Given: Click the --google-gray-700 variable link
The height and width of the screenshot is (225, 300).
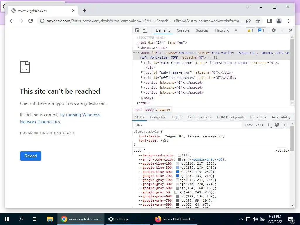Looking at the screenshot, I should tap(206, 159).
